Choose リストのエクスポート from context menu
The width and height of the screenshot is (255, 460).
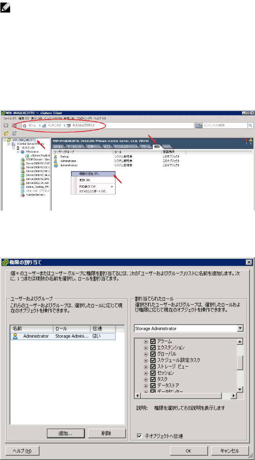[x=93, y=191]
